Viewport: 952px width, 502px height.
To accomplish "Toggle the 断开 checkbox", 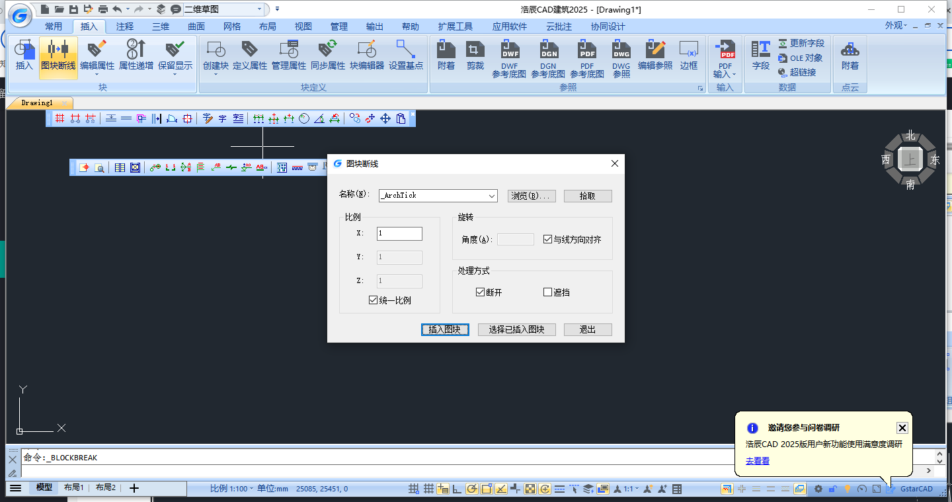I will coord(480,292).
